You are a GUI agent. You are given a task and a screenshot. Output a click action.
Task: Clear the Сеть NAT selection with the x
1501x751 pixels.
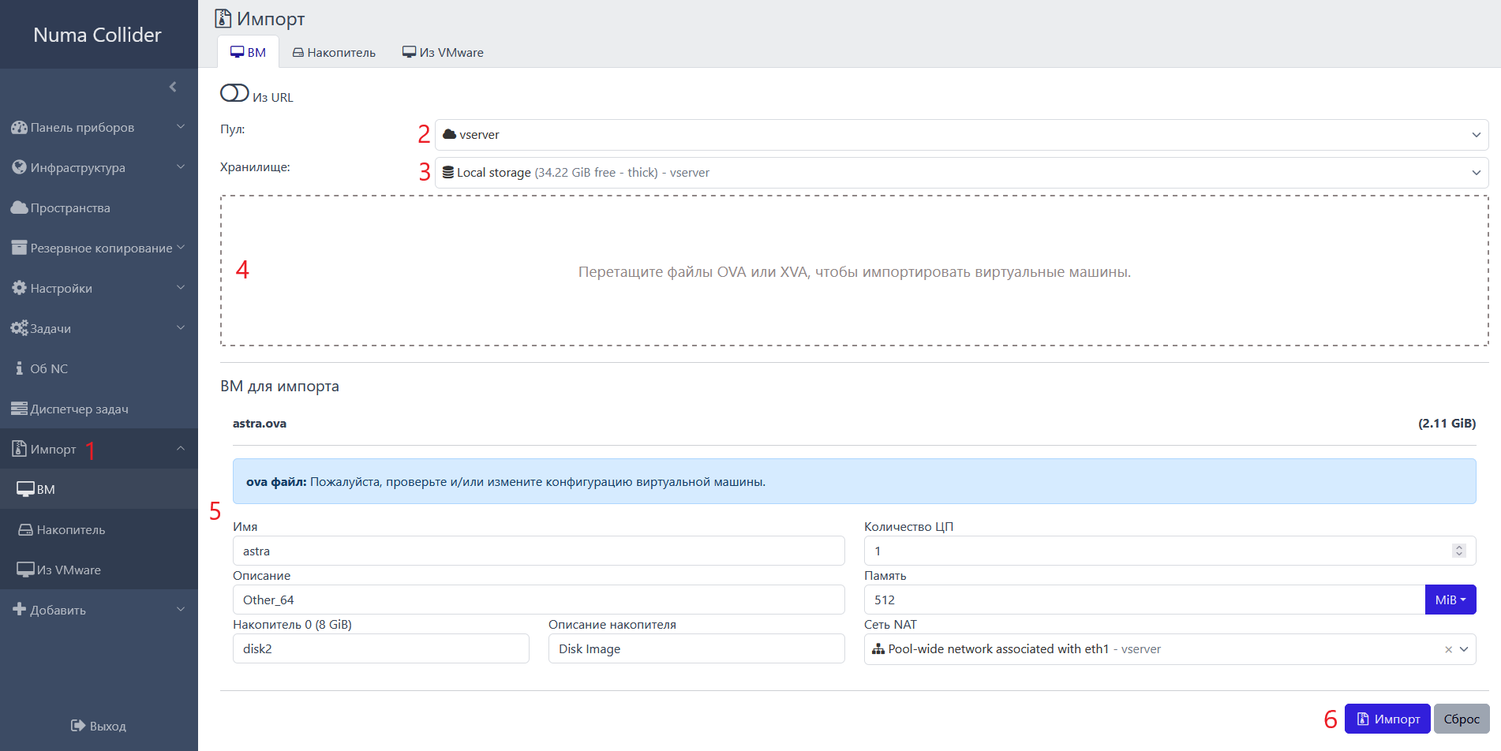(1448, 649)
